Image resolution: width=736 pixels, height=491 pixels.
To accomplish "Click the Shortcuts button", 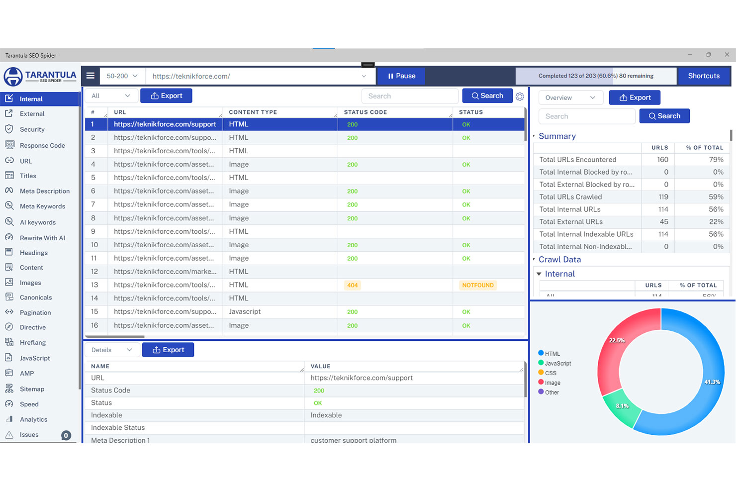I will (x=703, y=76).
